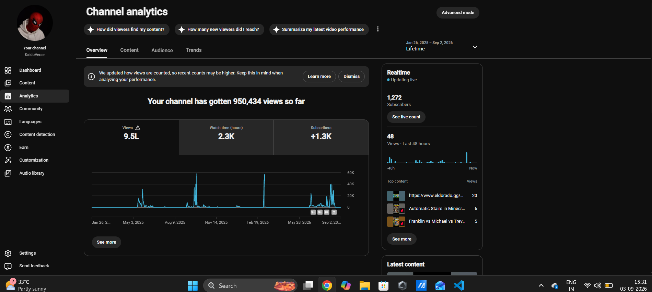This screenshot has height=292, width=652.
Task: Open the Audio library icon
Action: (x=8, y=173)
